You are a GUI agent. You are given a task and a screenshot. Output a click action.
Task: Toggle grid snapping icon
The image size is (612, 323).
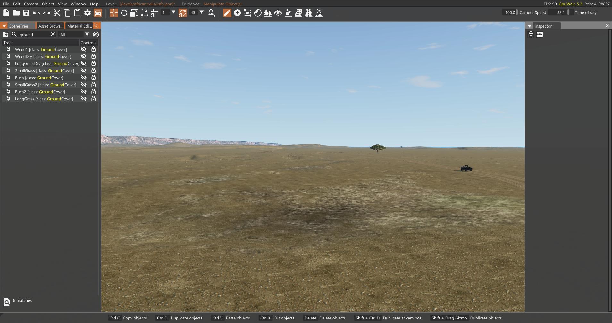click(155, 13)
